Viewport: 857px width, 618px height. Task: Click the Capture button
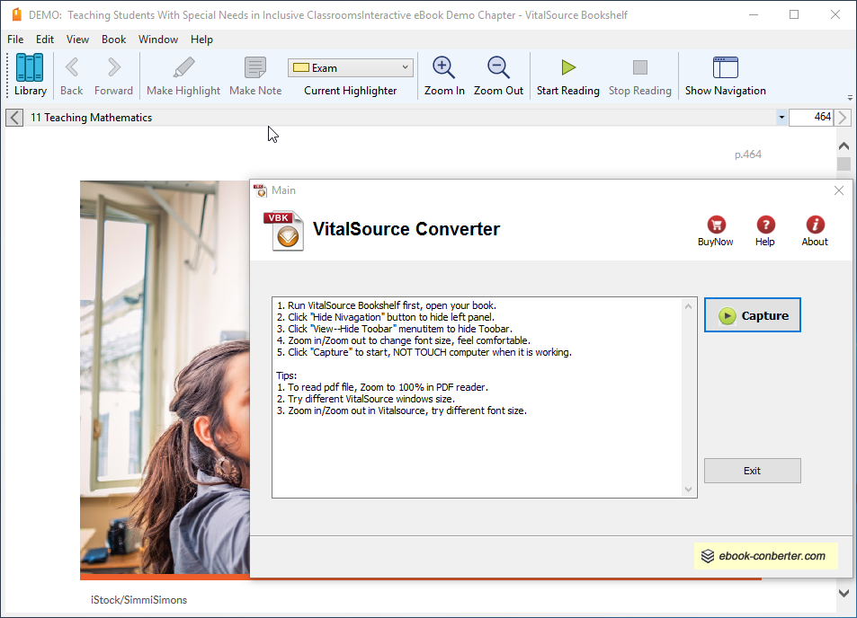tap(753, 315)
